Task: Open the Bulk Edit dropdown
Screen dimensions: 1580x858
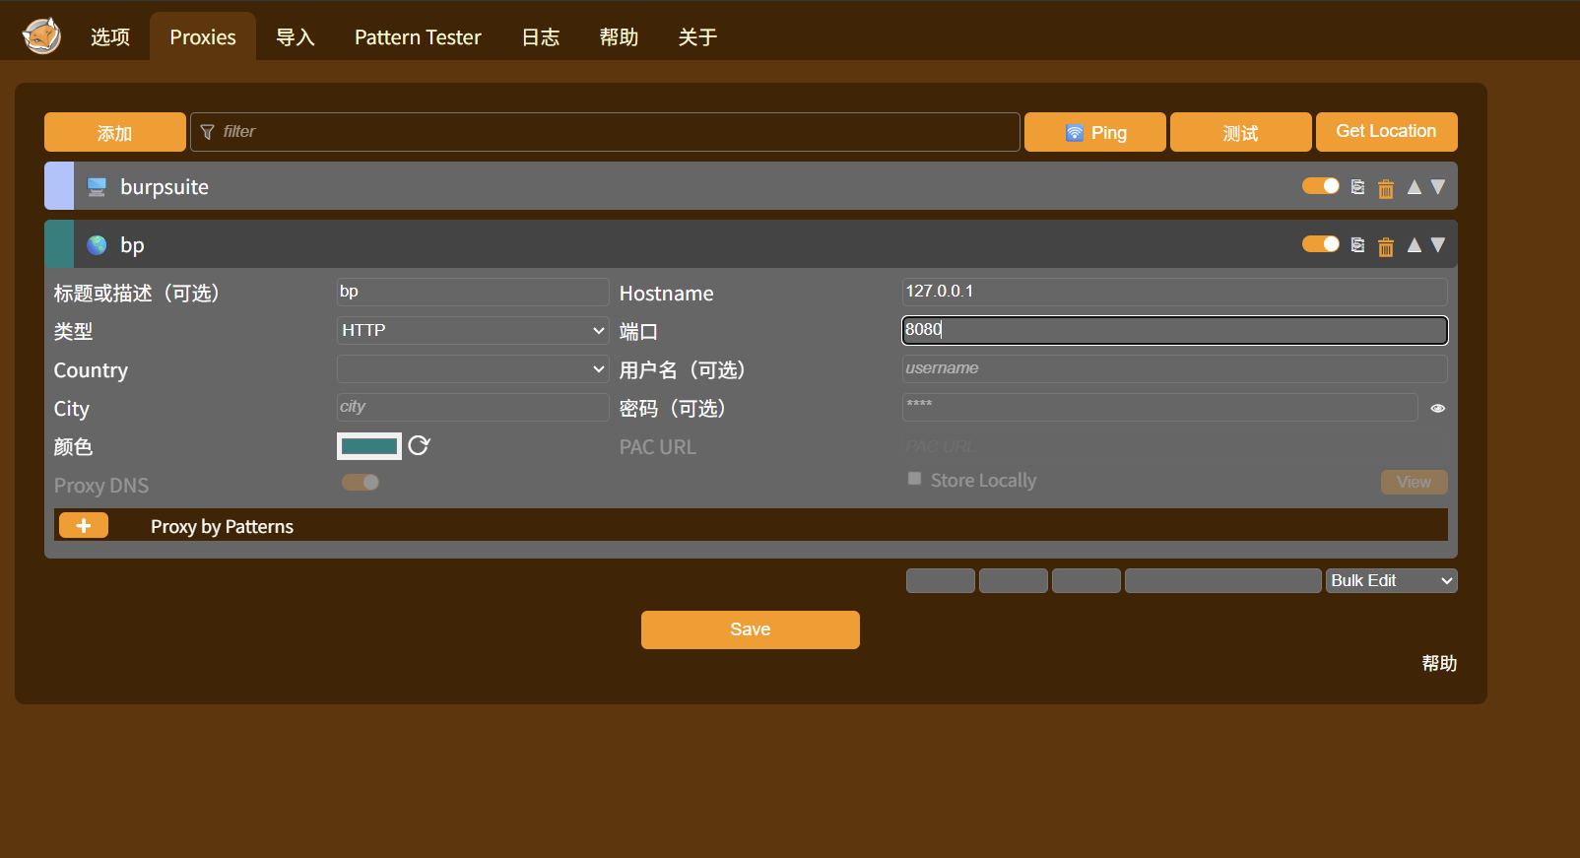Action: 1391,581
